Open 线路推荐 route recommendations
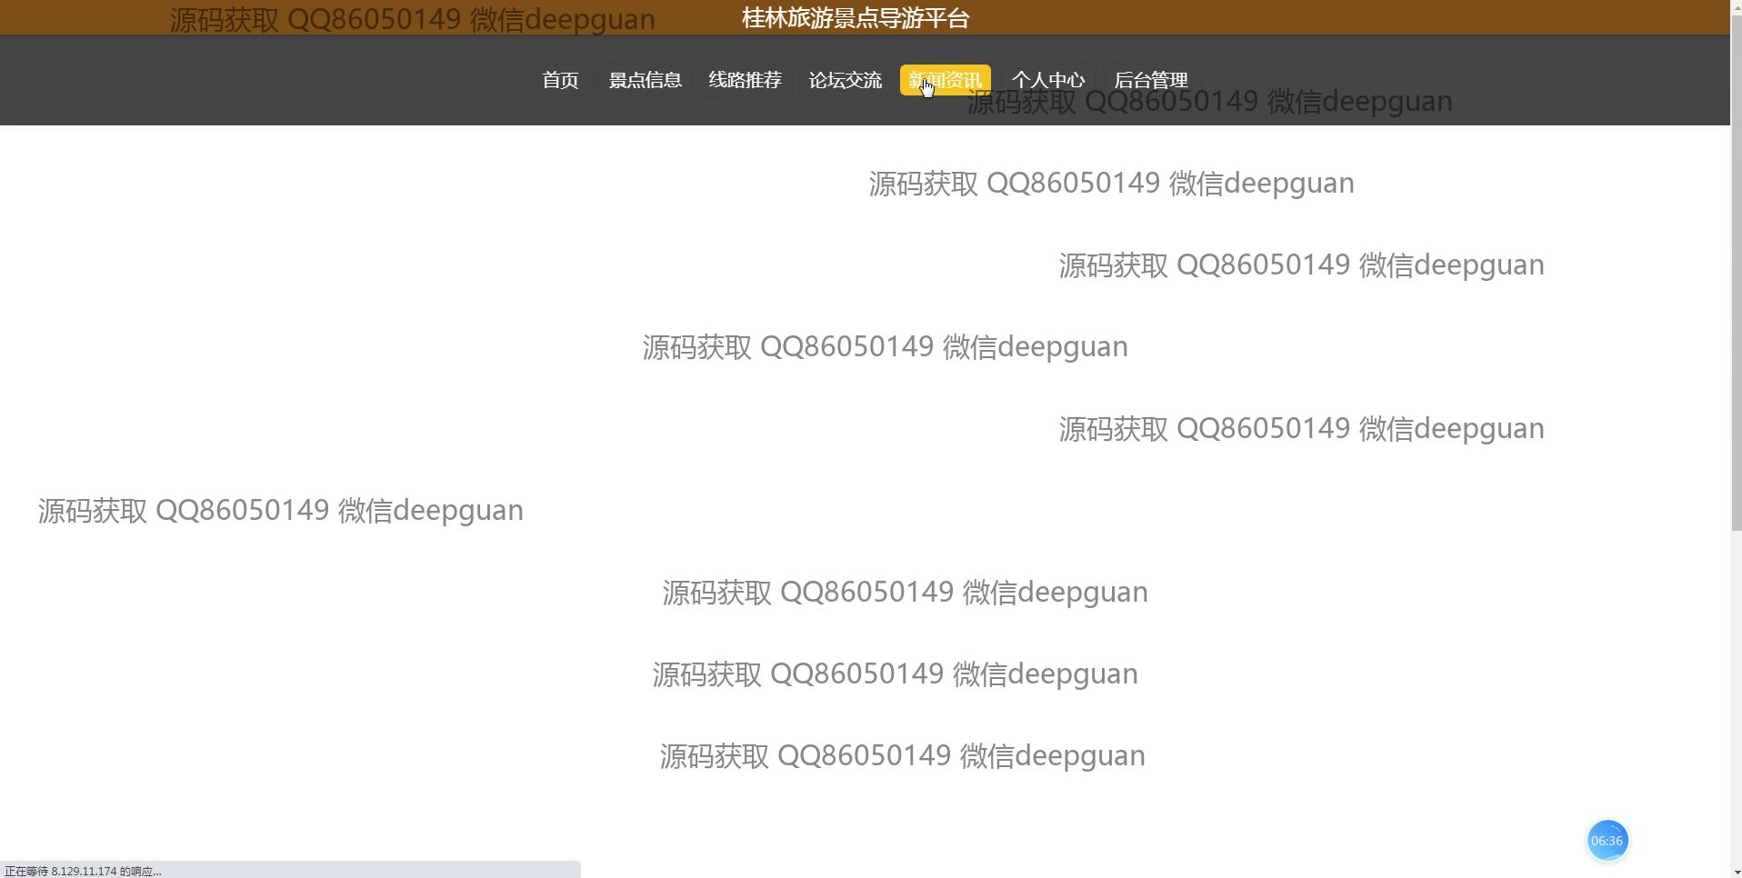 (745, 80)
